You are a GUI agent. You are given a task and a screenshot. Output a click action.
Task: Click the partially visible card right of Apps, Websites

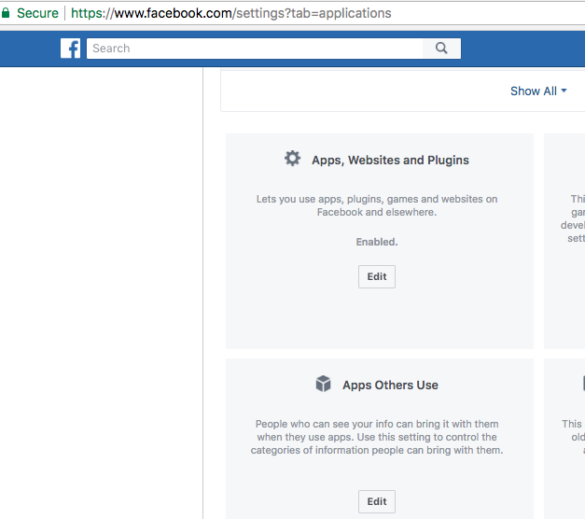565,241
